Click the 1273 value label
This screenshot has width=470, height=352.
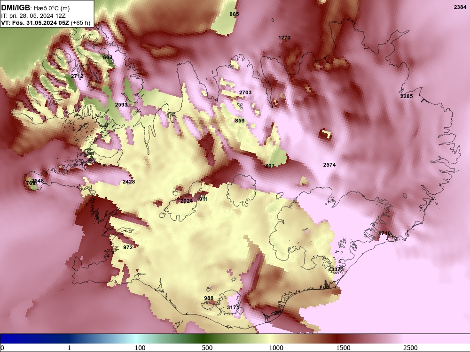click(x=284, y=38)
